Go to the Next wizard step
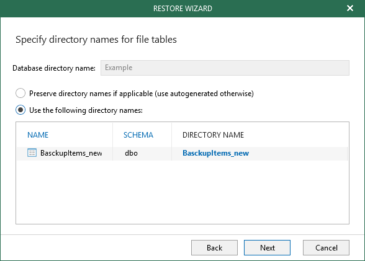Viewport: 365px width, 261px height. point(267,248)
